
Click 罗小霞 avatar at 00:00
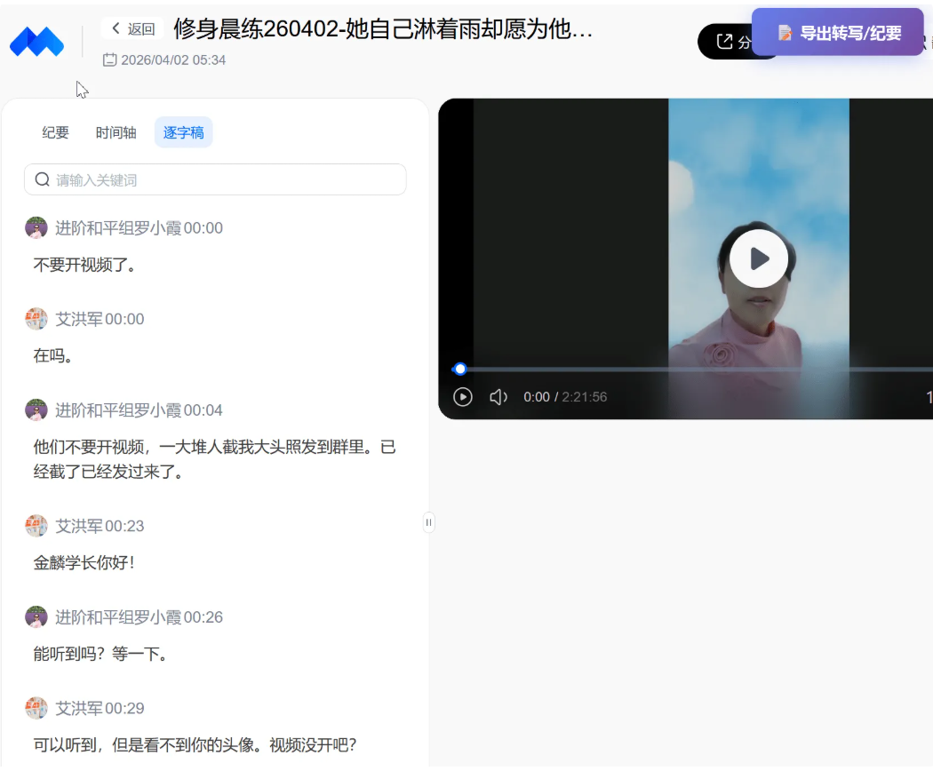click(36, 227)
